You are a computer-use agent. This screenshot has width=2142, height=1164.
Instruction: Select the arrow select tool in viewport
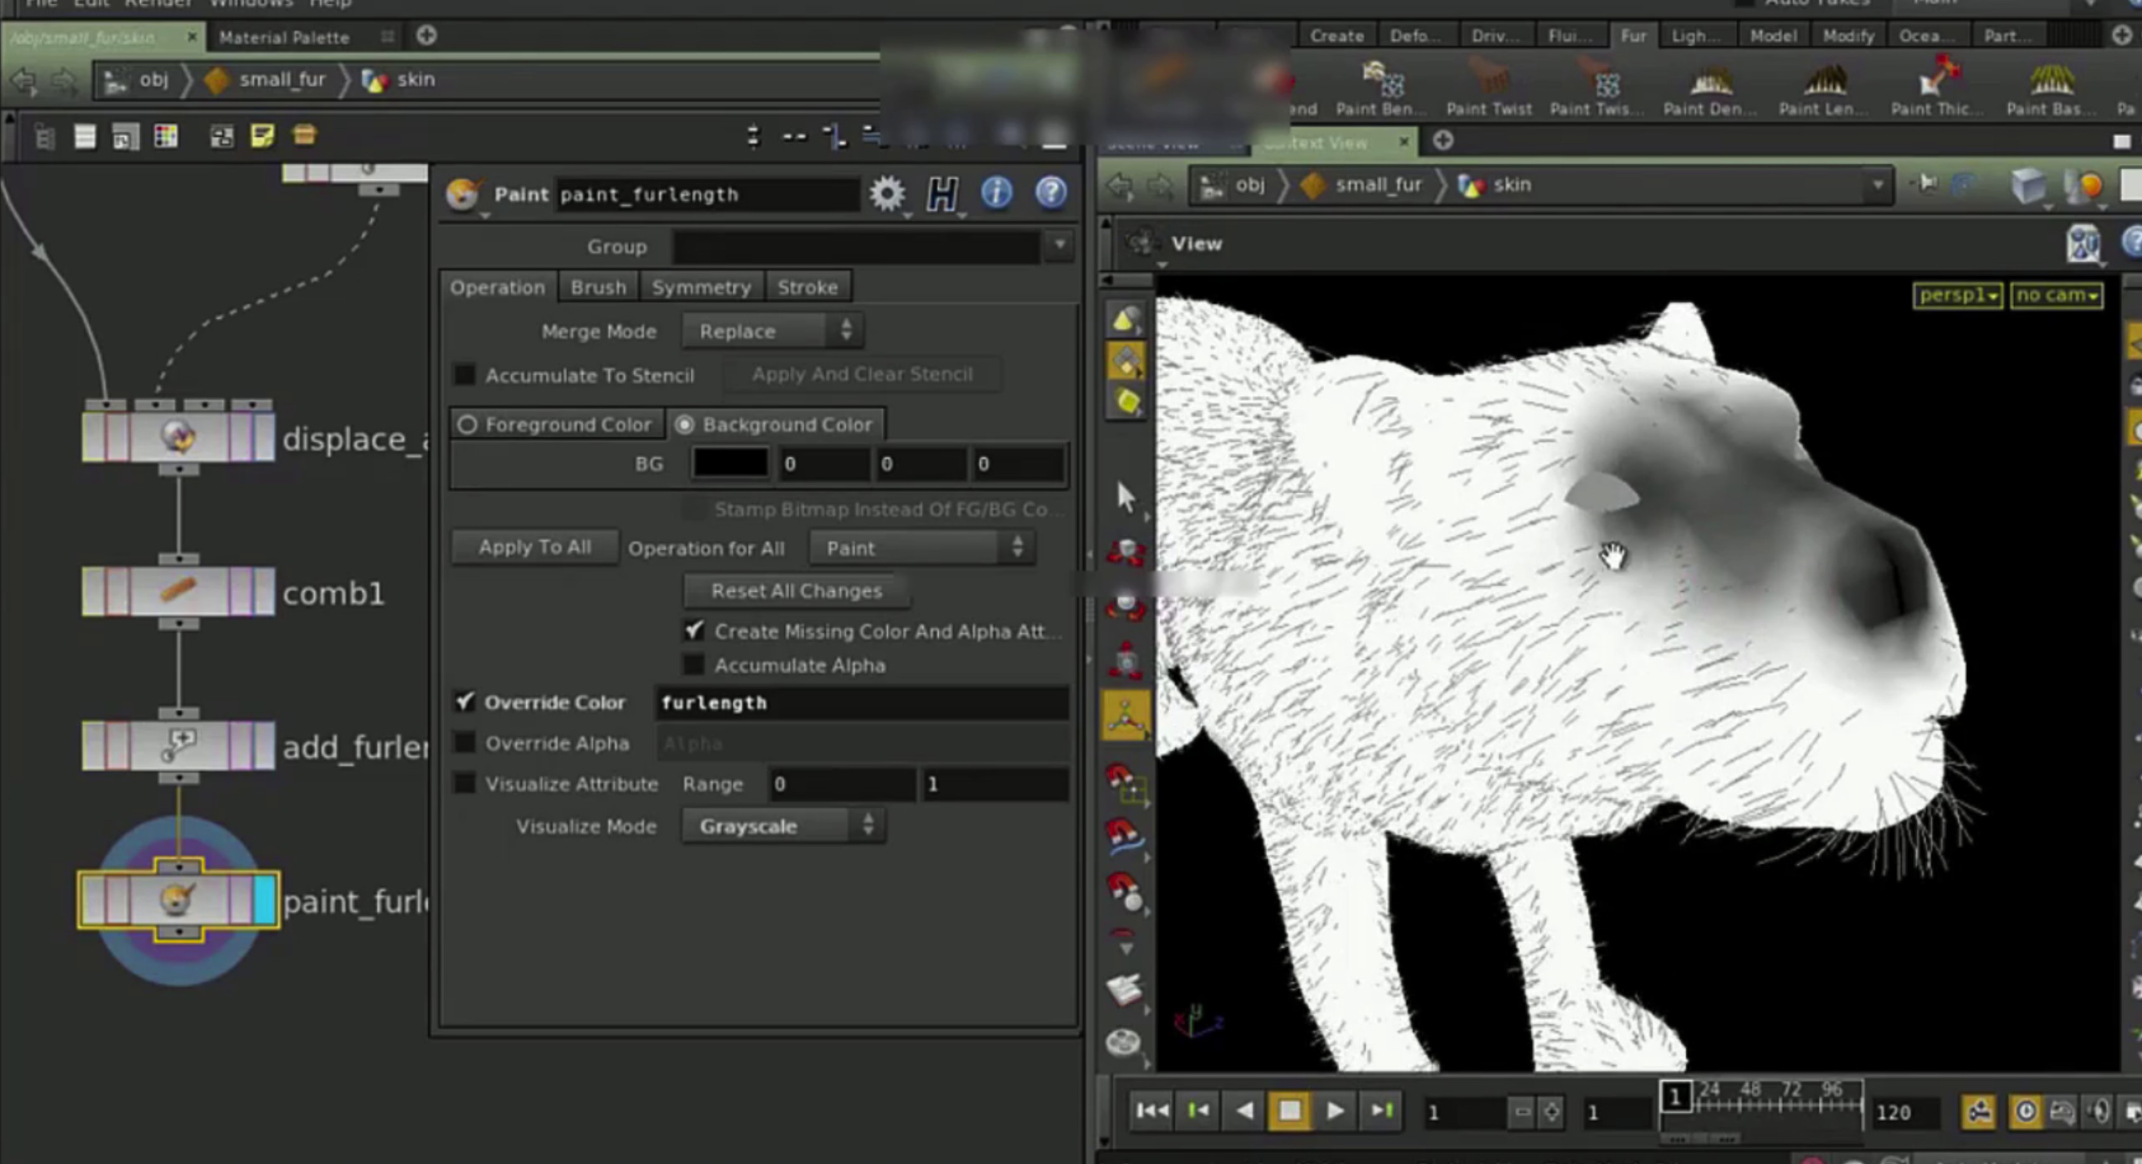1126,497
